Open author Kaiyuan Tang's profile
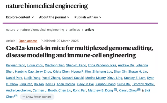The height and width of the screenshot is (103, 167). click(16, 65)
